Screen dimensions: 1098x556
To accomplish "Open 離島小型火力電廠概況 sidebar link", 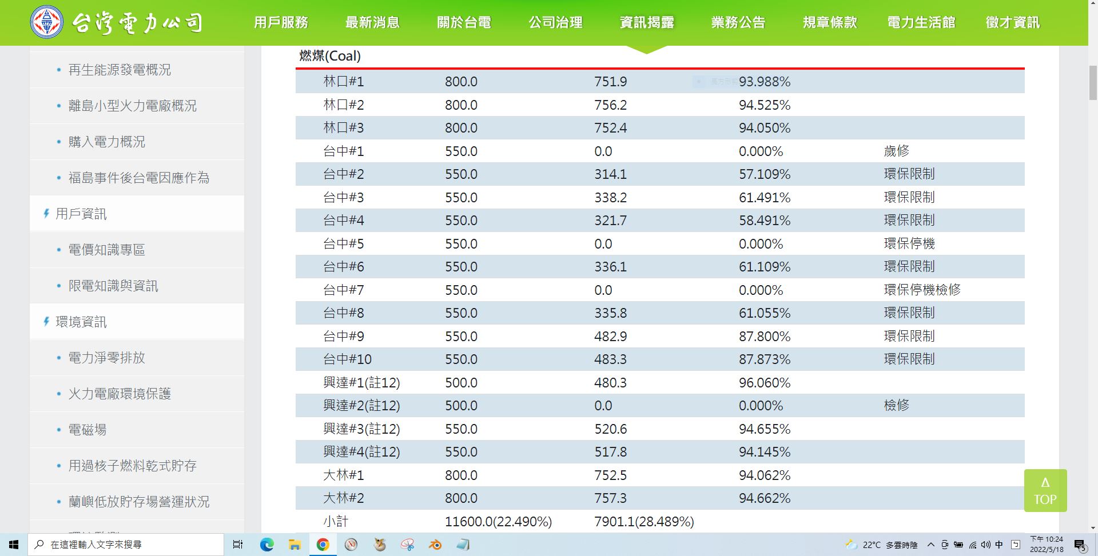I will pos(133,106).
